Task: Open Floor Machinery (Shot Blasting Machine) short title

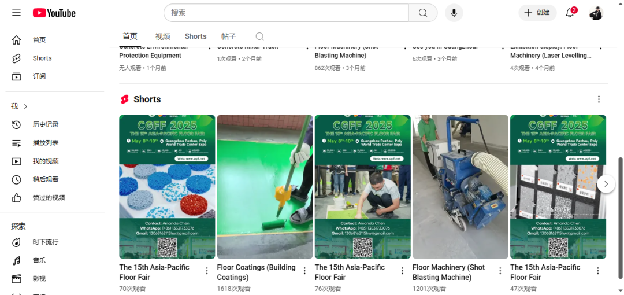Action: 449,272
